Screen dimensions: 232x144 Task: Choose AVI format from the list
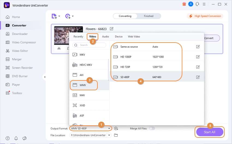point(89,75)
